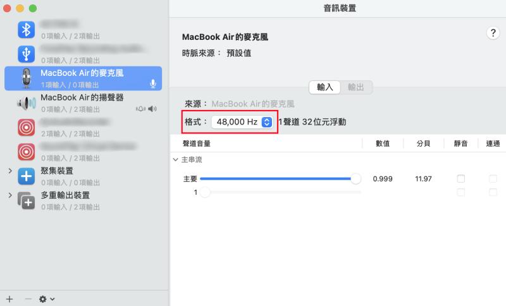506x306 pixels.
Task: Click the 預設值 clock source value
Action: click(x=239, y=53)
